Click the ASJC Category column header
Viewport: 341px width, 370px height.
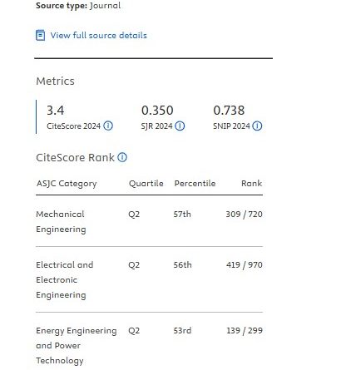tap(67, 184)
